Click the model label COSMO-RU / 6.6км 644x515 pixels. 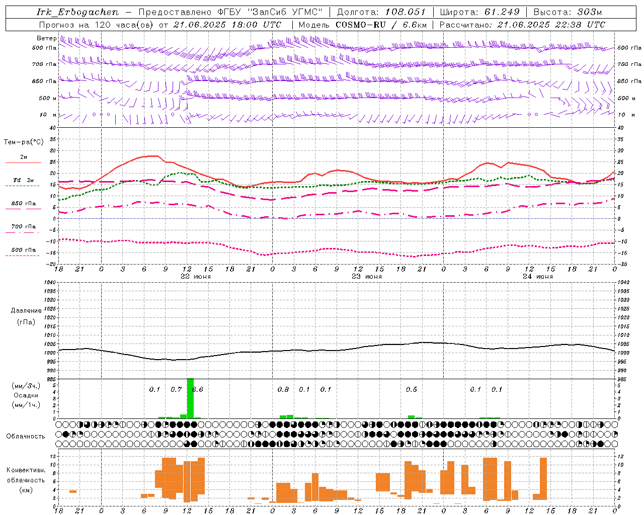[381, 25]
